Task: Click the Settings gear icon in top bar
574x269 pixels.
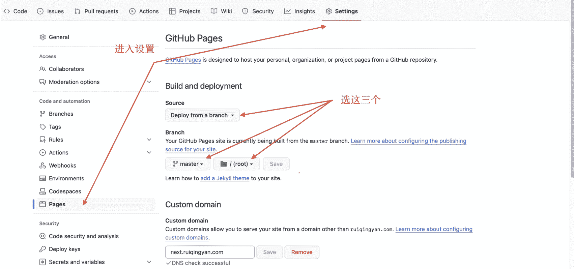Action: [x=328, y=11]
